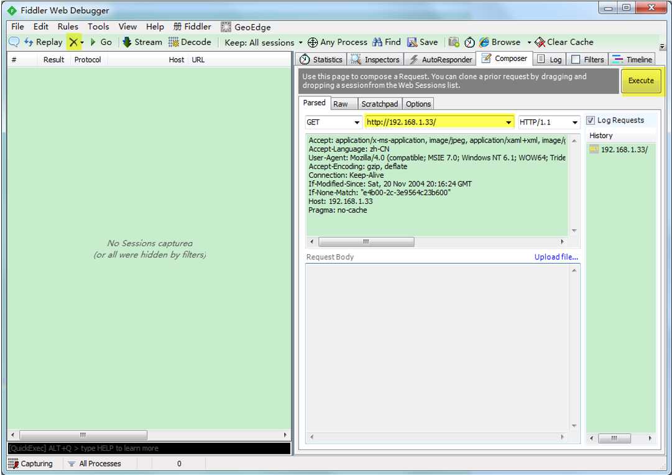Open the Help menu
The width and height of the screenshot is (672, 475).
(x=155, y=27)
